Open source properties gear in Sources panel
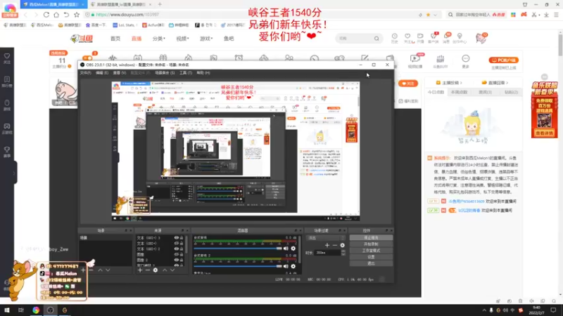Image resolution: width=563 pixels, height=316 pixels. tap(156, 270)
